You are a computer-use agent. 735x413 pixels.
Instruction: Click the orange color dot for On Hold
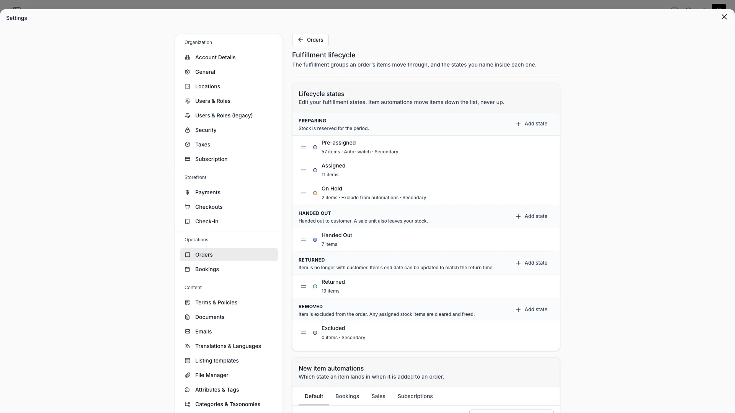315,193
